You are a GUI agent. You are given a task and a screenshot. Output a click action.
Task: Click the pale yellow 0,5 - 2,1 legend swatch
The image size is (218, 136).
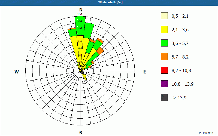pos(164,16)
